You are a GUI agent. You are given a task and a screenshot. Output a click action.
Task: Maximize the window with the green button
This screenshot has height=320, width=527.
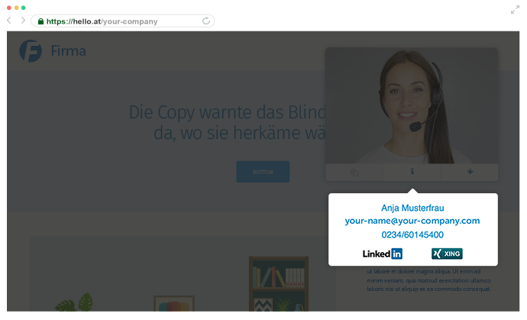(x=23, y=8)
